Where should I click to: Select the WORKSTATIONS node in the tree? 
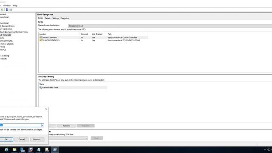(6, 41)
